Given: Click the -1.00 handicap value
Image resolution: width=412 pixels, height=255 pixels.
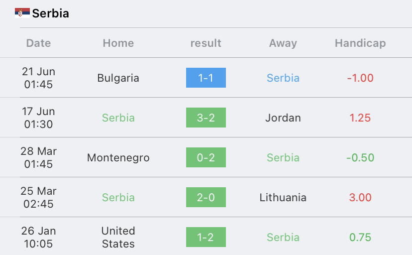Looking at the screenshot, I should 360,78.
